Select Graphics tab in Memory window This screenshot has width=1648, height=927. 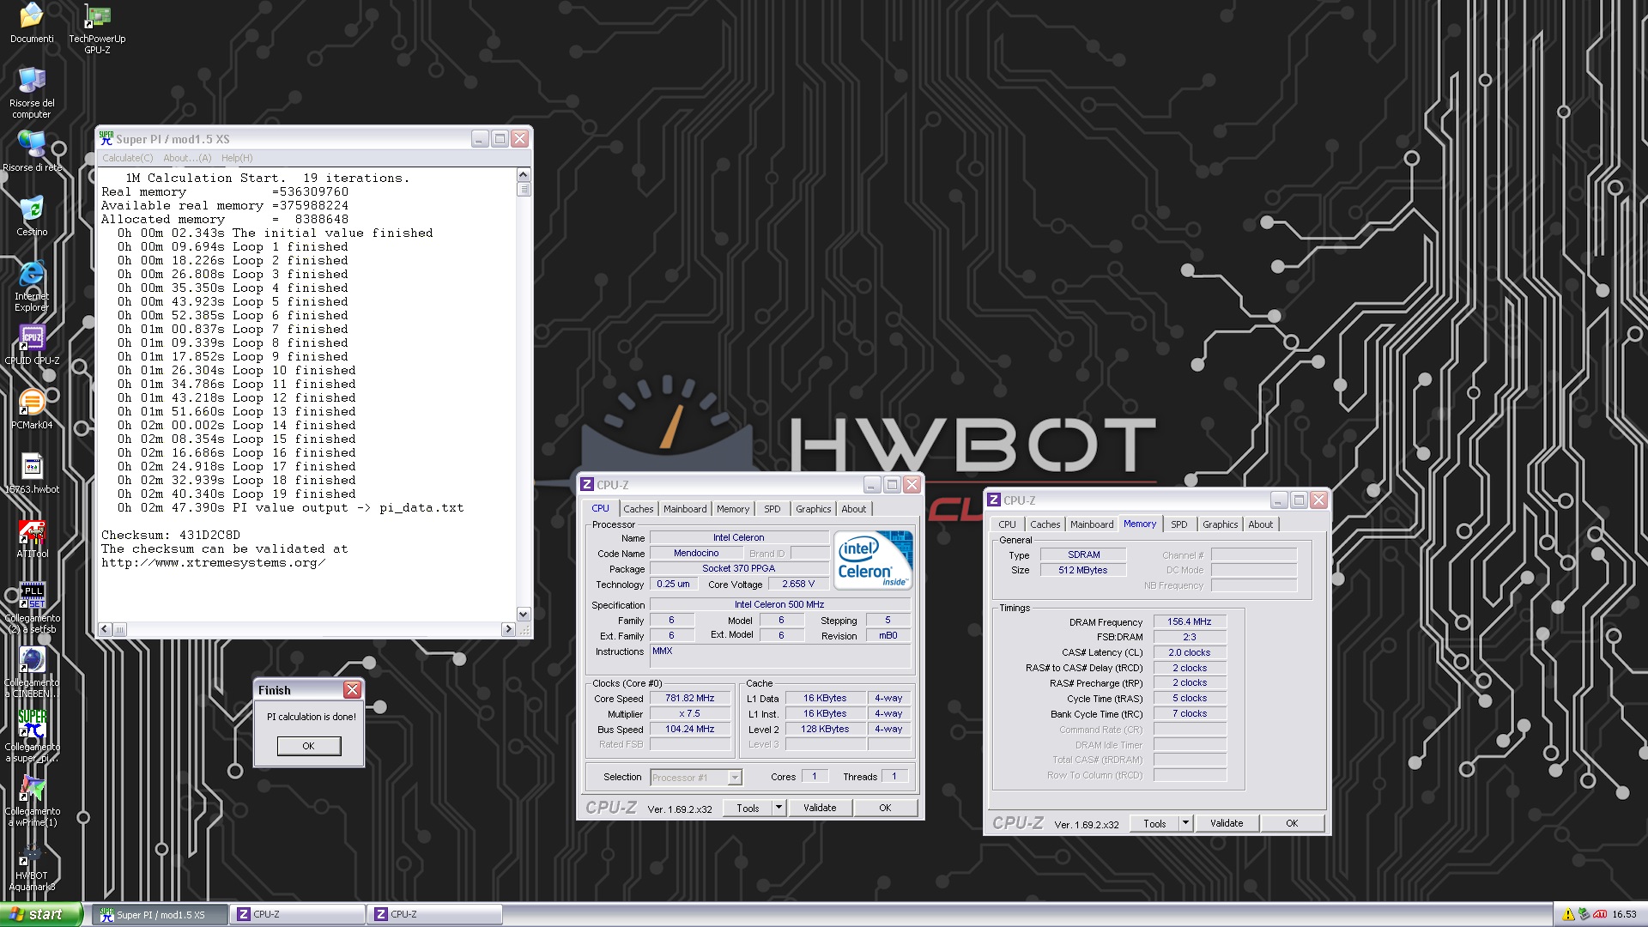[1220, 524]
